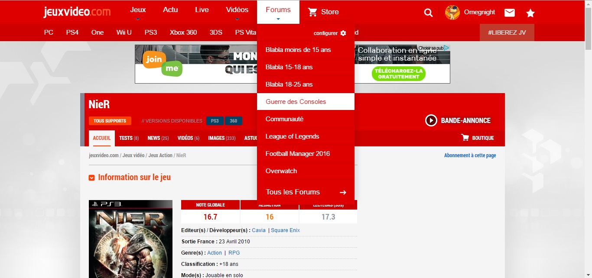Switch to the News (25) tab

[158, 138]
